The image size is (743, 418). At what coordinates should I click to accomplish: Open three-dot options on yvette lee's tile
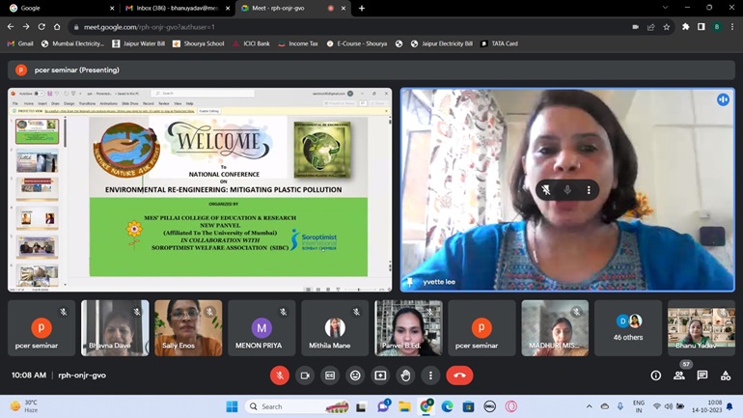[589, 190]
